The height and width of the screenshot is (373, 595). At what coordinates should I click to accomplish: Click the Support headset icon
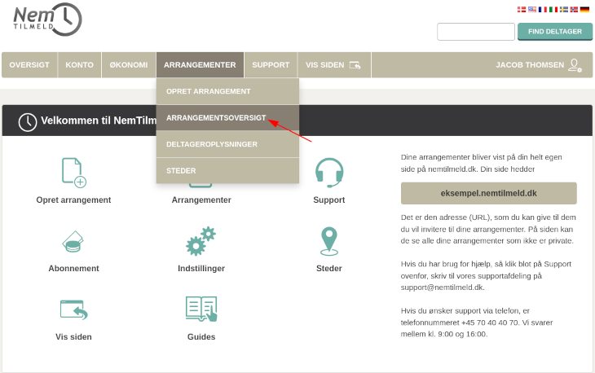[329, 173]
